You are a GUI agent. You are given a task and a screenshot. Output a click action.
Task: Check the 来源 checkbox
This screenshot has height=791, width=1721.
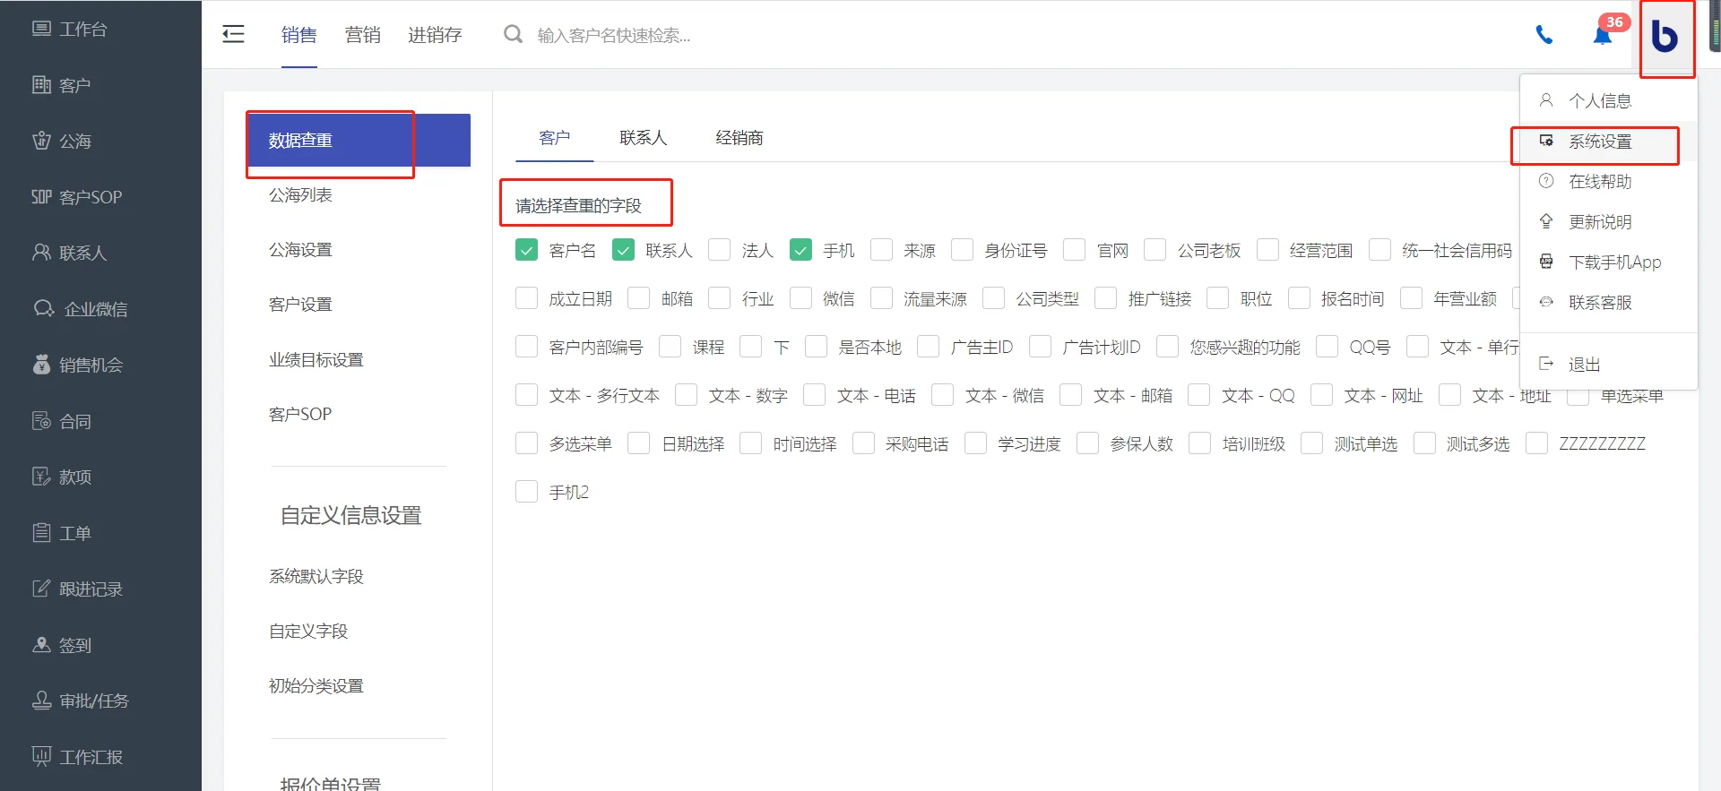[881, 250]
